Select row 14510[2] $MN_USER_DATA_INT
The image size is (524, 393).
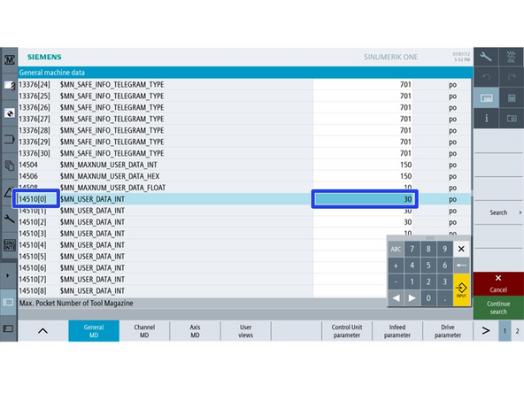point(244,222)
